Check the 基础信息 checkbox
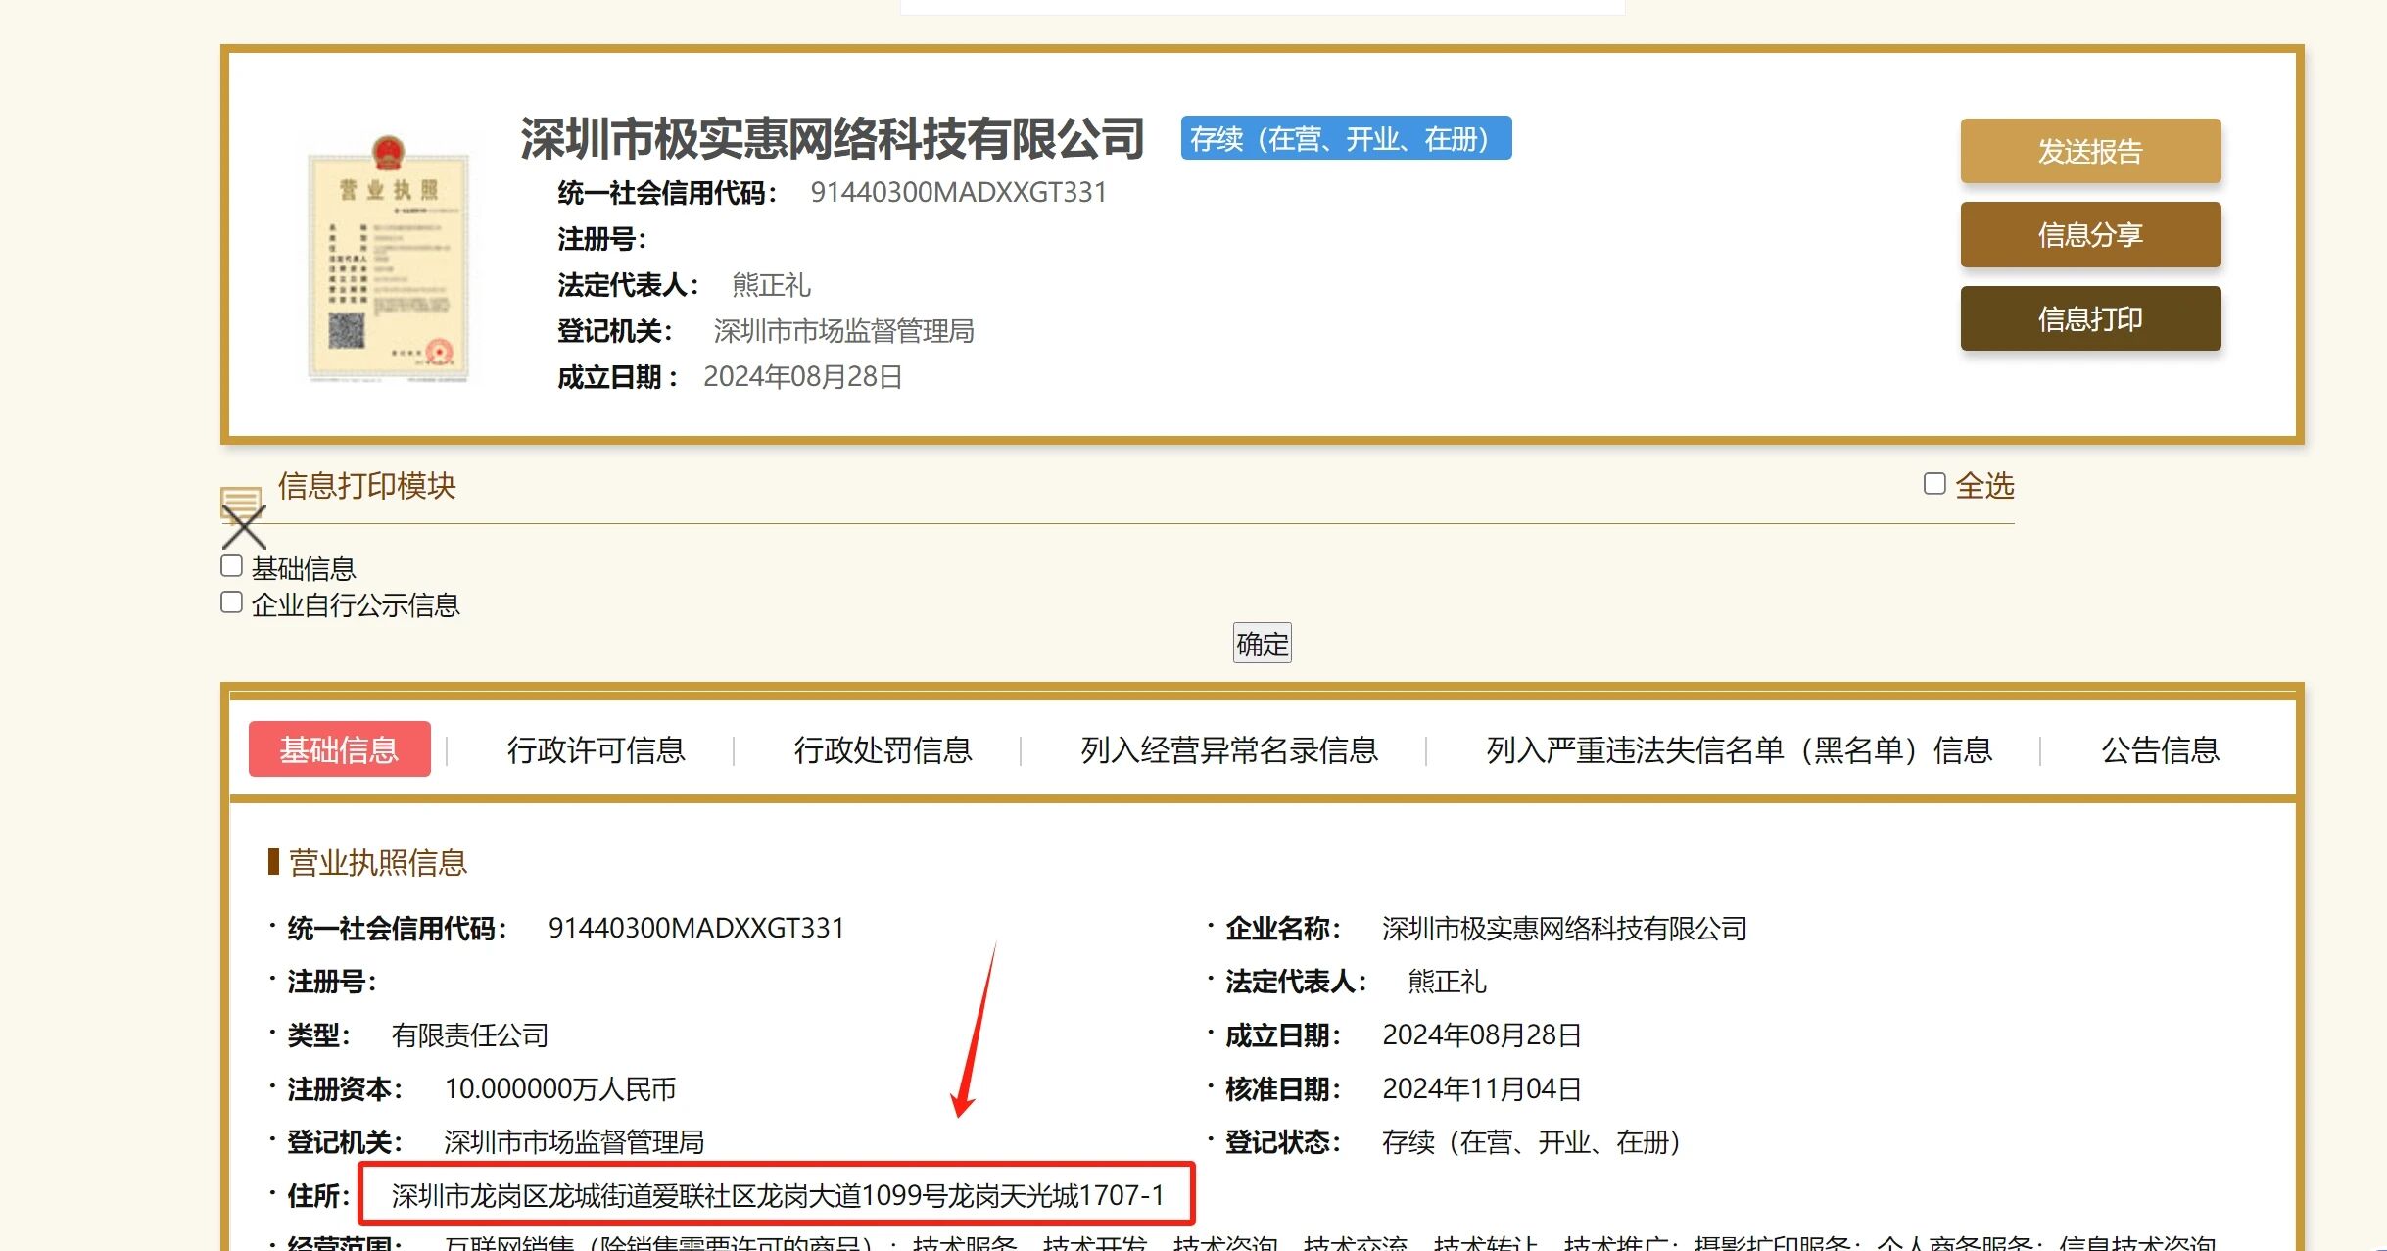 coord(232,566)
